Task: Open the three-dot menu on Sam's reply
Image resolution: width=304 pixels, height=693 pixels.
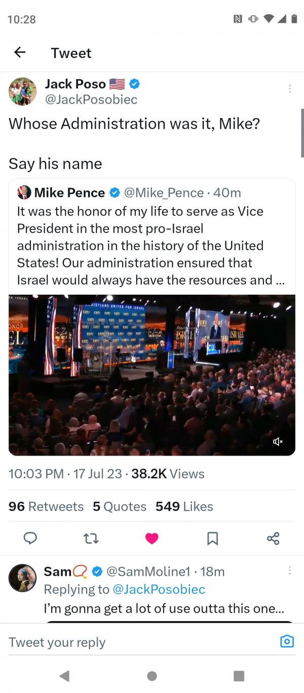Action: click(x=289, y=570)
